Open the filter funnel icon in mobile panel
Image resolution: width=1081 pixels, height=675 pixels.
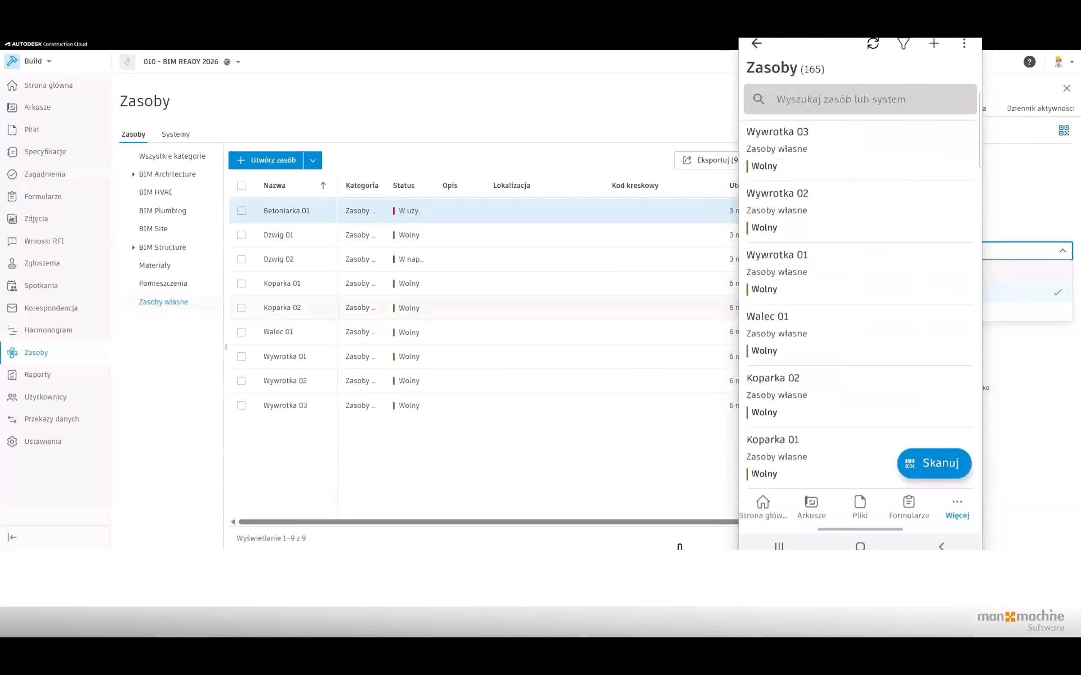(903, 43)
